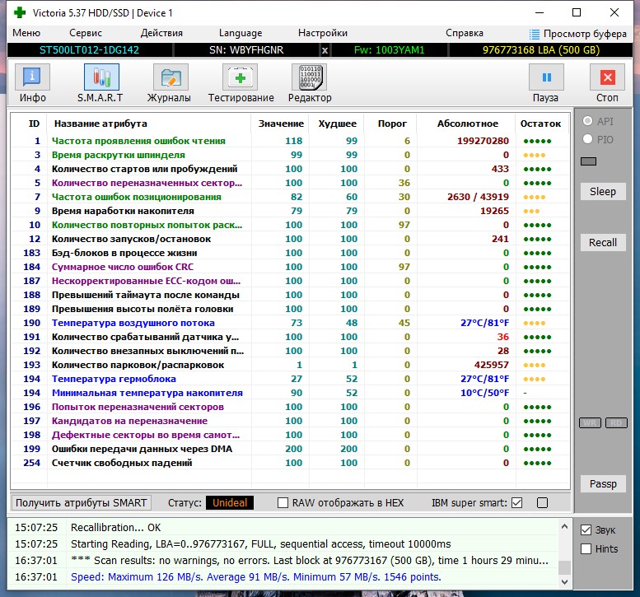Open the Редактор binary editor icon
This screenshot has height=597, width=640.
pos(310,77)
